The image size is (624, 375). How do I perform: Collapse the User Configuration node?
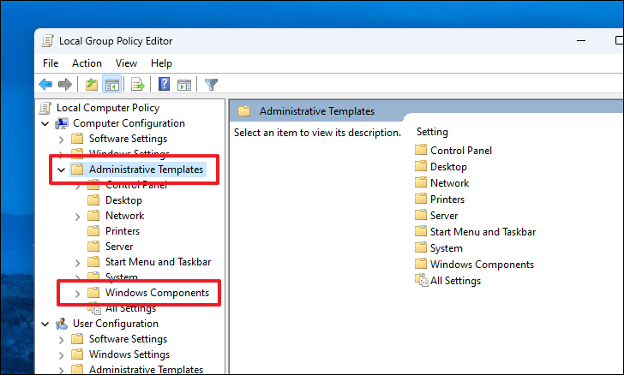point(45,324)
